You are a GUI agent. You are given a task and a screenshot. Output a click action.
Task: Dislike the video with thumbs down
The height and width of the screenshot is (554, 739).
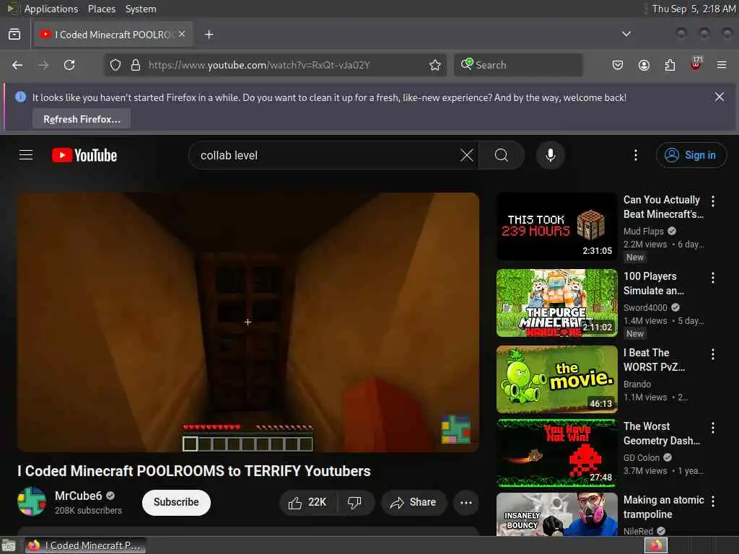click(355, 503)
